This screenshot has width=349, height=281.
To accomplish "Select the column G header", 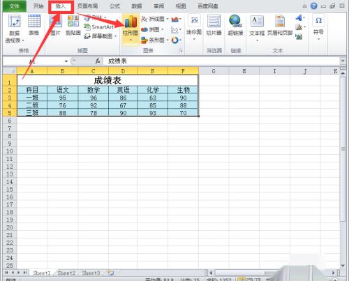I will (x=214, y=71).
